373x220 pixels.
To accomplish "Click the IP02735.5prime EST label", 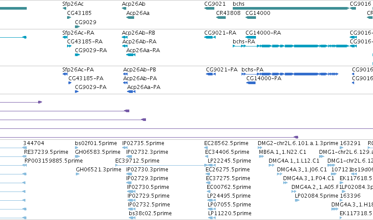I will [x=143, y=143].
